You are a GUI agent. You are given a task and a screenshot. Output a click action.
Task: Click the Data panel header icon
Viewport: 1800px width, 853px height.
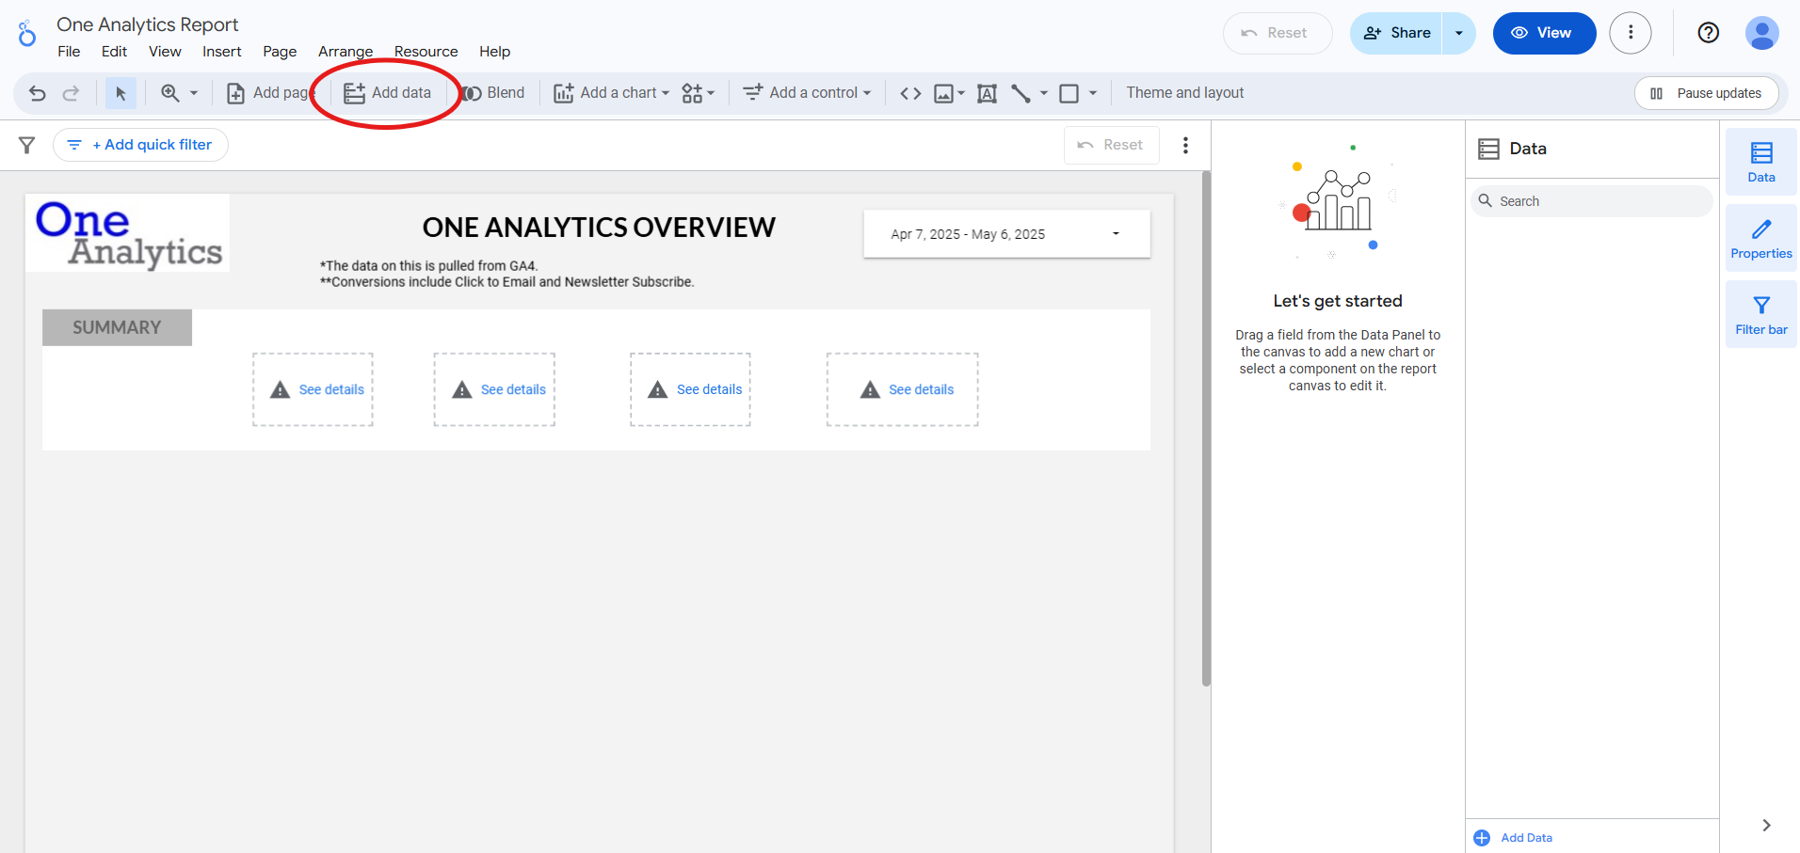tap(1488, 149)
